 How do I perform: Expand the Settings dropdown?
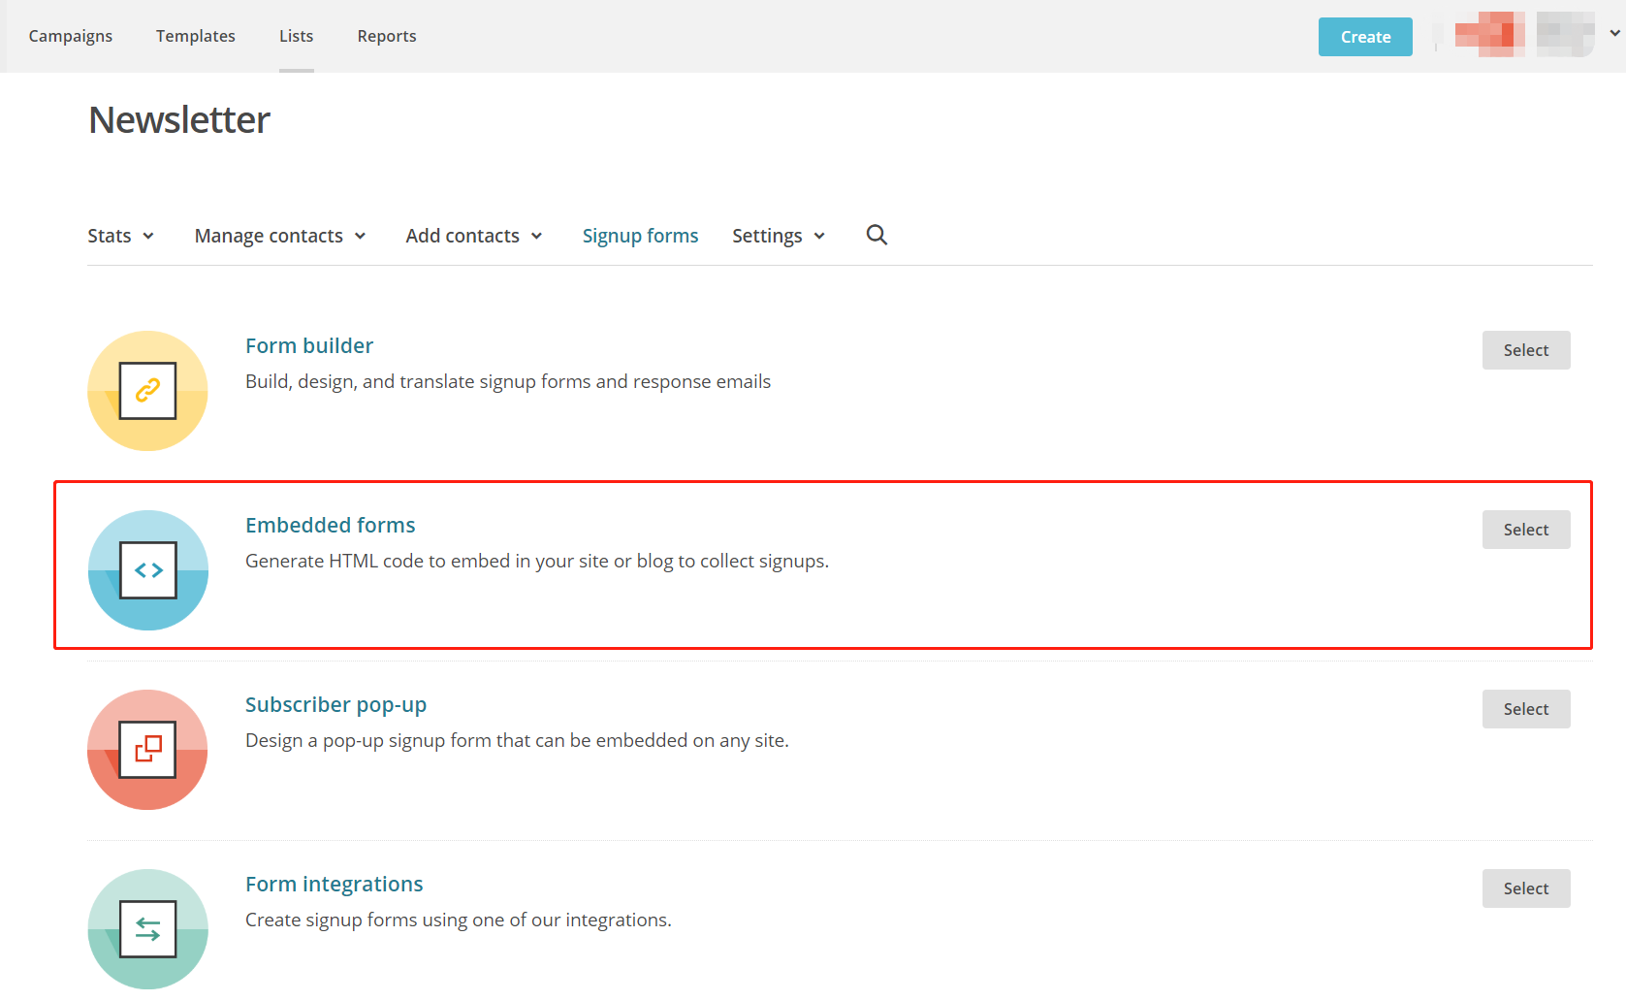click(779, 236)
